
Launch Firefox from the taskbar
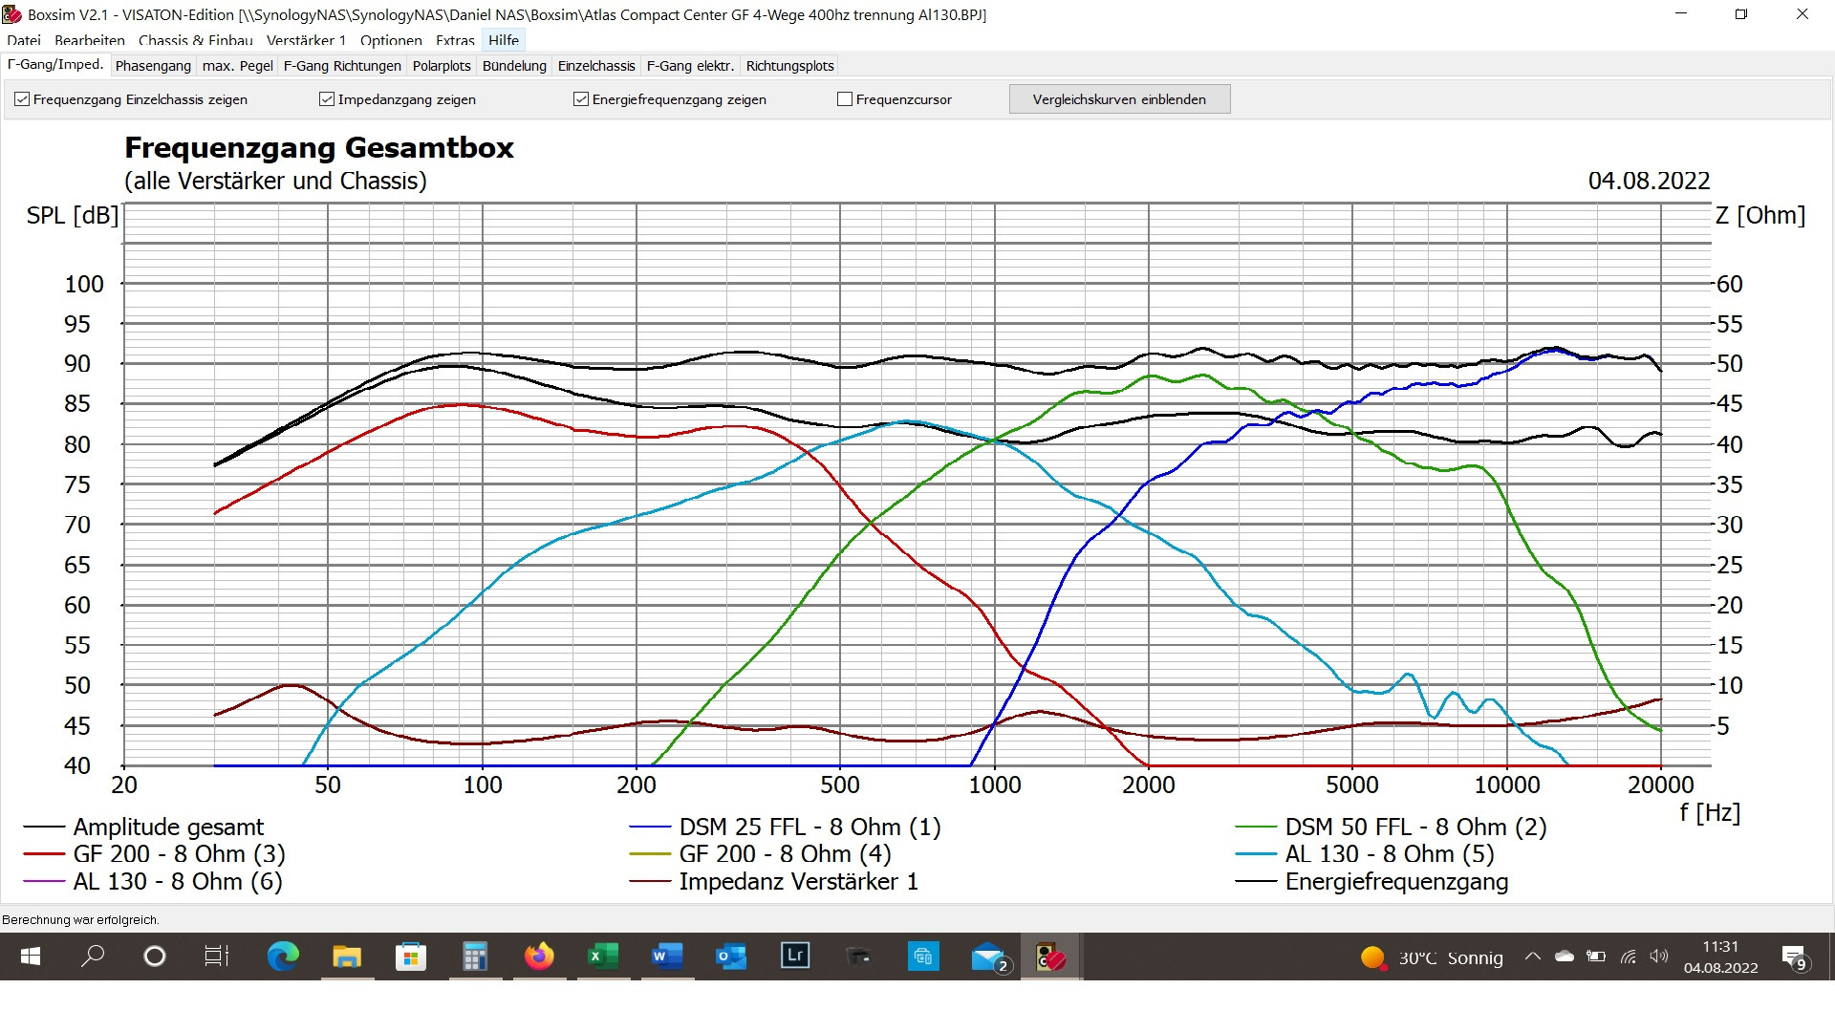(539, 957)
